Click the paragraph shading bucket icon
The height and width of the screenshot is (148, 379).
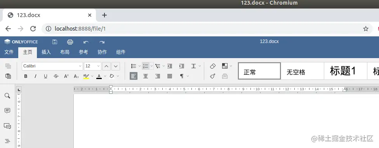click(x=112, y=76)
